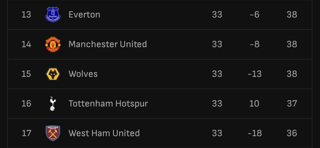This screenshot has height=148, width=320.
Task: Open the Everton team name link
Action: (x=84, y=15)
